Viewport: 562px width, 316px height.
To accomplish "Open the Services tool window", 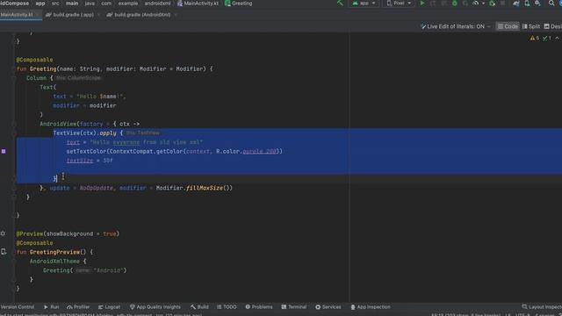I will click(328, 307).
